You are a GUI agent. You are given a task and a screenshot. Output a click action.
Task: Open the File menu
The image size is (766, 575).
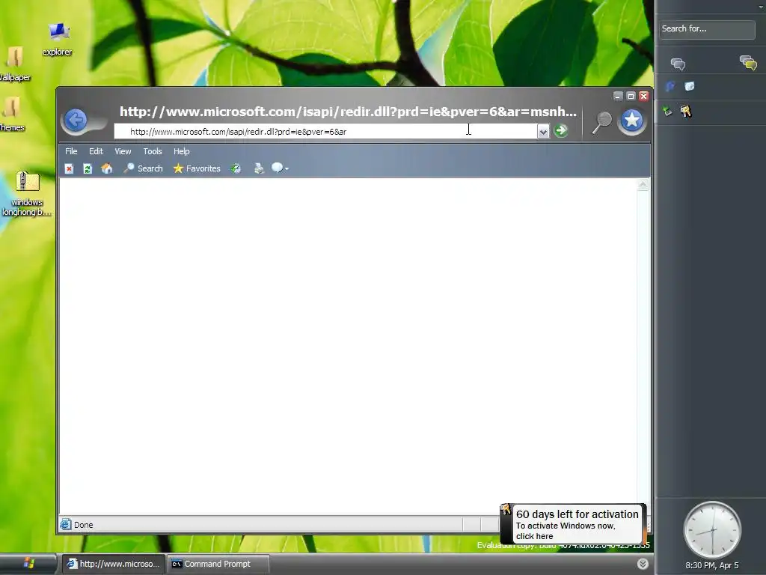point(71,151)
